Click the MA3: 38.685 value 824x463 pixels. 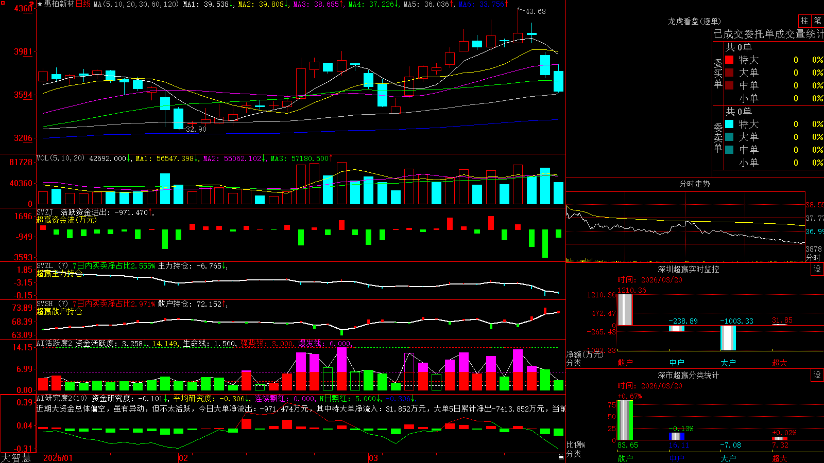[318, 4]
